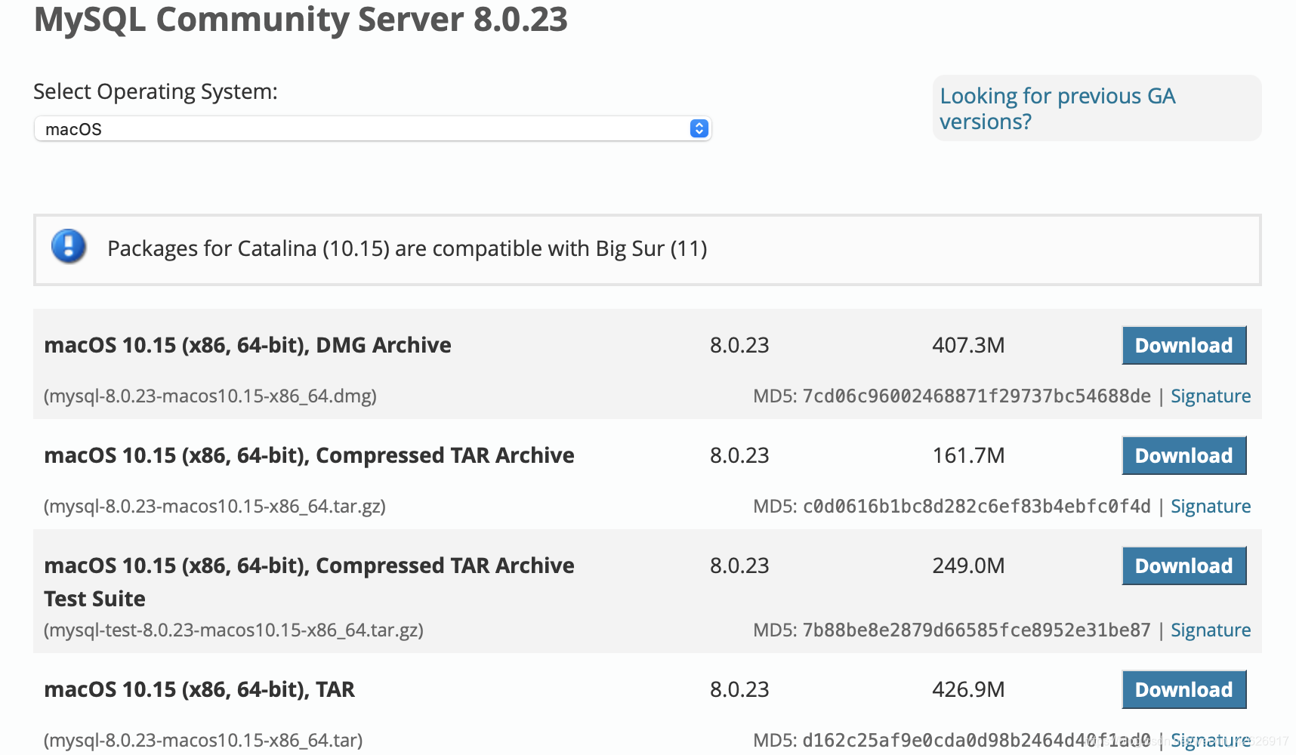Click 'macOS 10.15 (x86, 64-bit), TAR' title
The height and width of the screenshot is (755, 1296).
199,689
